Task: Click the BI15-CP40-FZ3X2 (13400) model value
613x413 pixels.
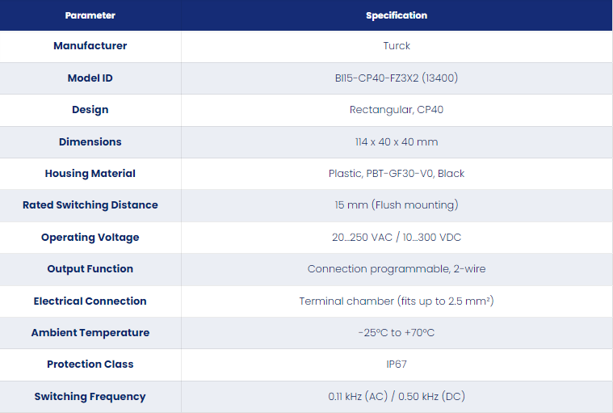Action: tap(397, 78)
